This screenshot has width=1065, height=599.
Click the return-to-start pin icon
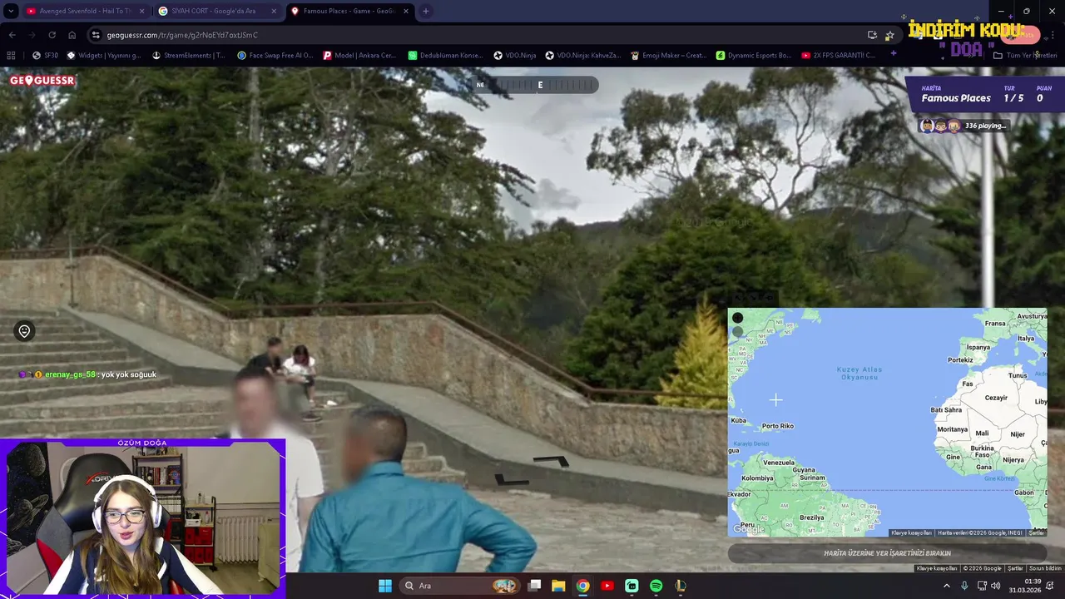click(24, 331)
